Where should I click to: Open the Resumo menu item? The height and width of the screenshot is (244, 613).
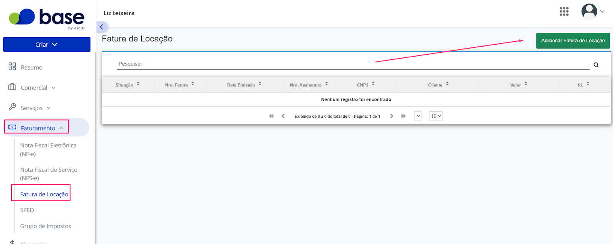(x=31, y=67)
